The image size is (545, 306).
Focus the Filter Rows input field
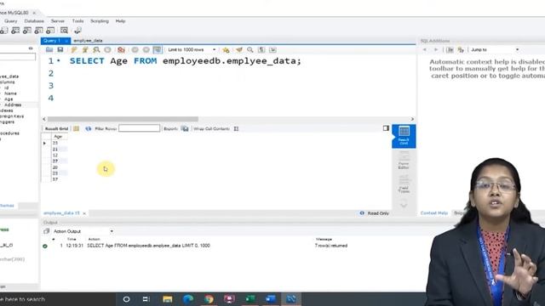tap(139, 128)
